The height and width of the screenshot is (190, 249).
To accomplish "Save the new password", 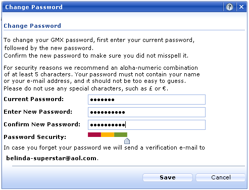I will 168,177.
